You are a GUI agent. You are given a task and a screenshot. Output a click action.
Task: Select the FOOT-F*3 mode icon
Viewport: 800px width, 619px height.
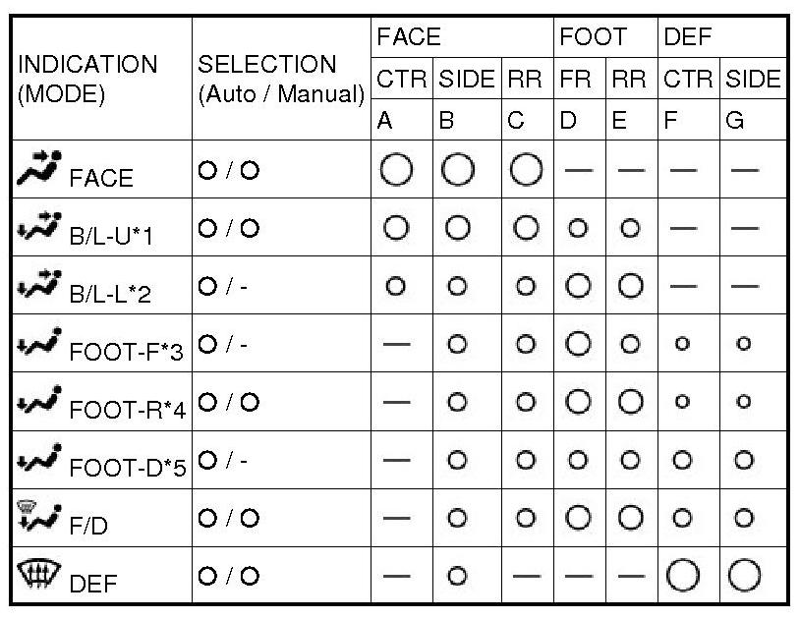coord(39,344)
